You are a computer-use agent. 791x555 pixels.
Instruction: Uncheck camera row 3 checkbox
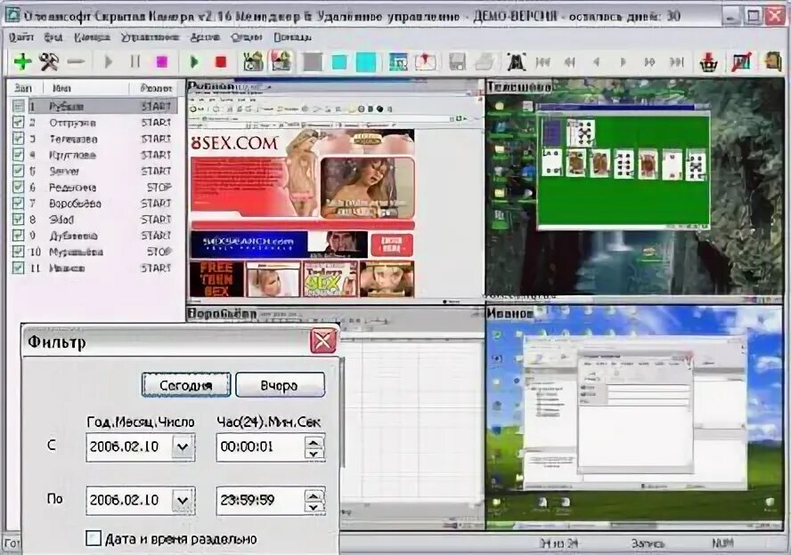click(x=18, y=139)
